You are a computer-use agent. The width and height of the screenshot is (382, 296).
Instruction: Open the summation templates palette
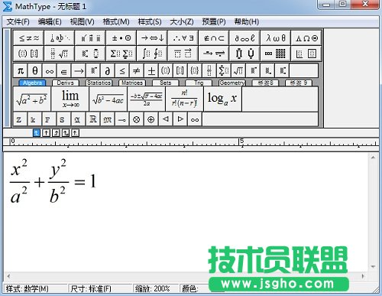[121, 54]
